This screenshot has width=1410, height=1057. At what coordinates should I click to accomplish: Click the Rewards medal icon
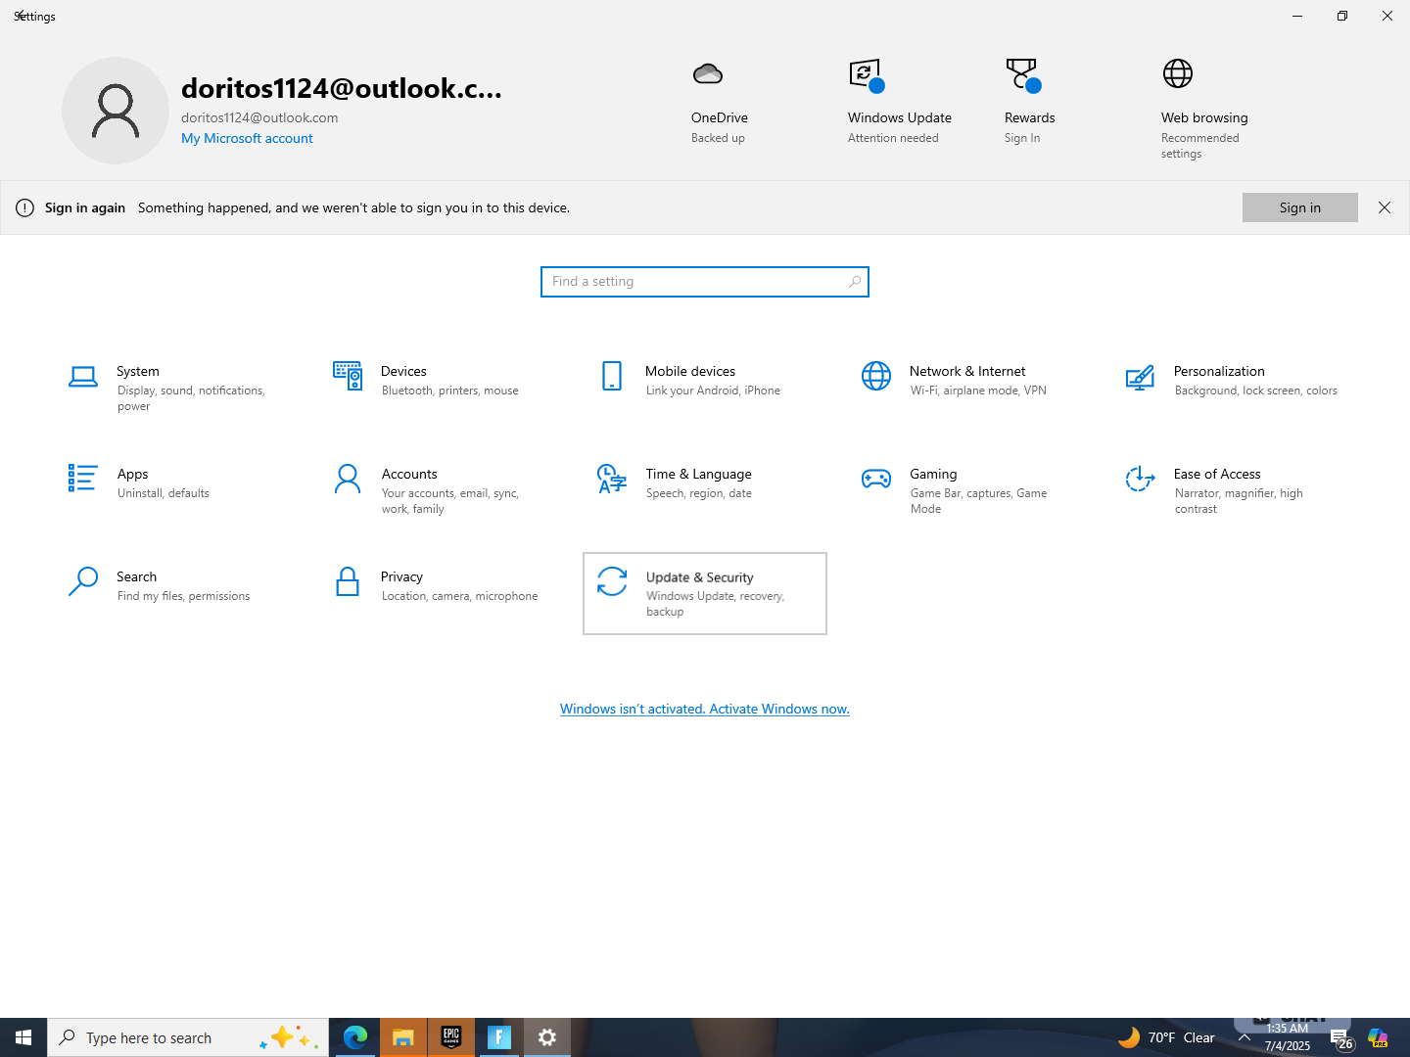point(1022,74)
